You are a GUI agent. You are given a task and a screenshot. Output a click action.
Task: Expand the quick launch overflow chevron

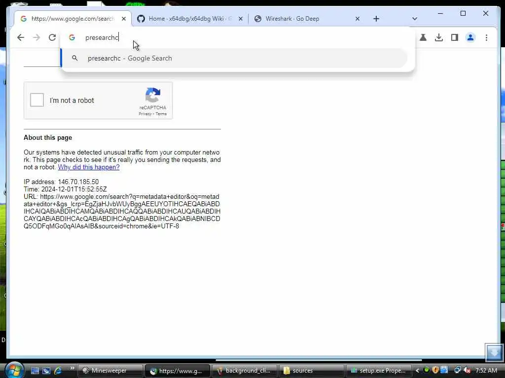coord(72,368)
